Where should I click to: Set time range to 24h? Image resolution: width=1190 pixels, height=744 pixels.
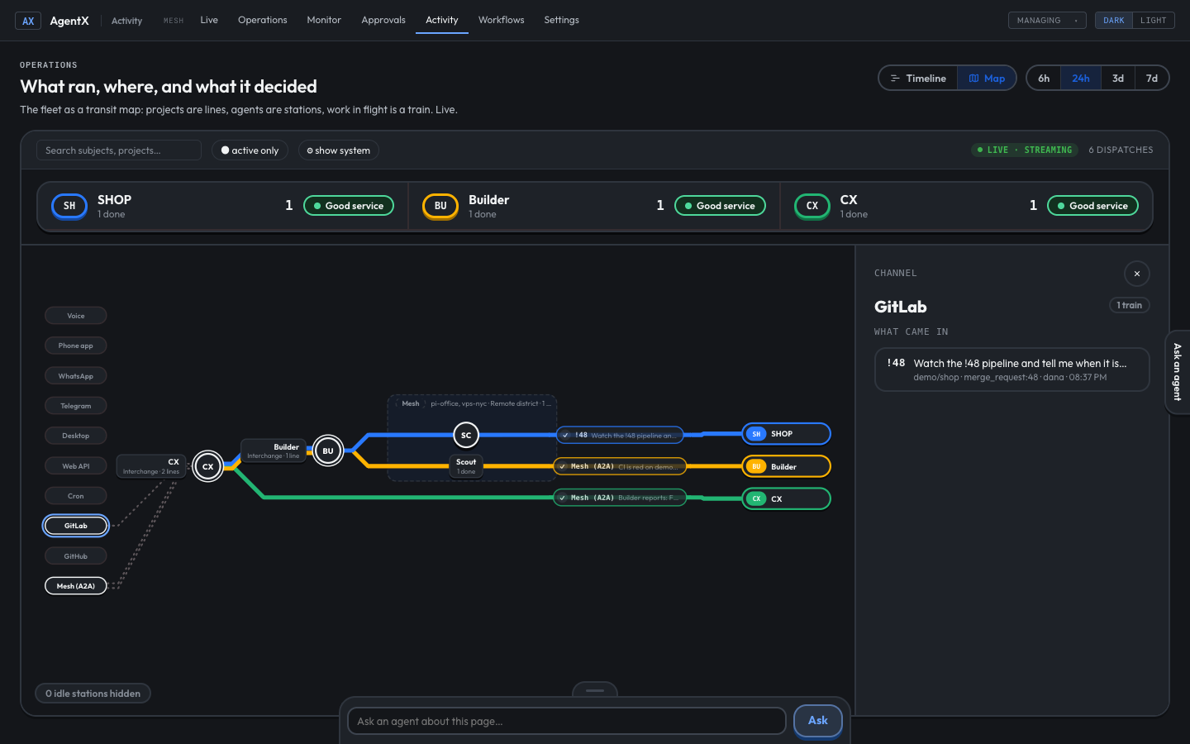click(x=1081, y=79)
